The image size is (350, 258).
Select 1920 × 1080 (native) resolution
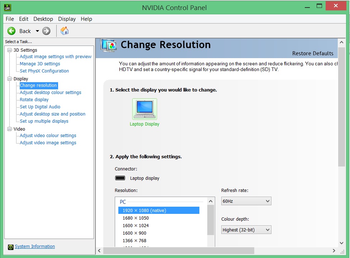coord(159,210)
